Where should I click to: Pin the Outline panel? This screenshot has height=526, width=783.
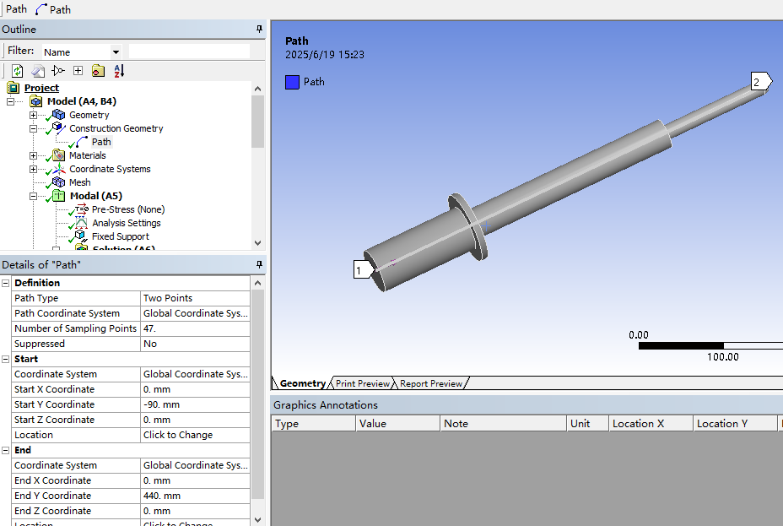point(259,29)
